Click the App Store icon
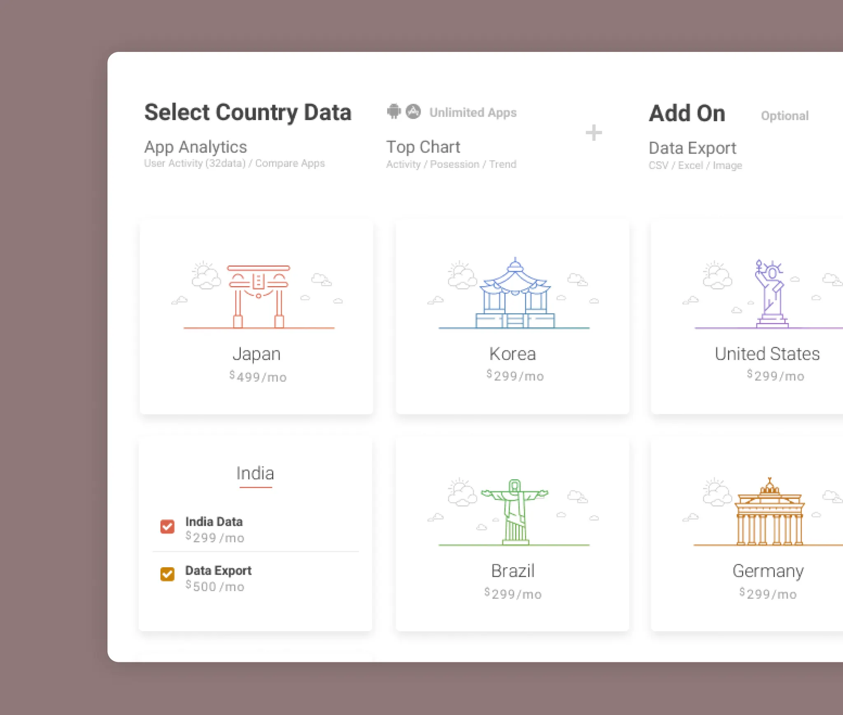Image resolution: width=843 pixels, height=715 pixels. (413, 111)
